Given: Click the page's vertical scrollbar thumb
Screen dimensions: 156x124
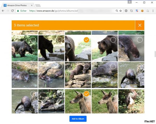Looking at the screenshot, I should [x=155, y=54].
